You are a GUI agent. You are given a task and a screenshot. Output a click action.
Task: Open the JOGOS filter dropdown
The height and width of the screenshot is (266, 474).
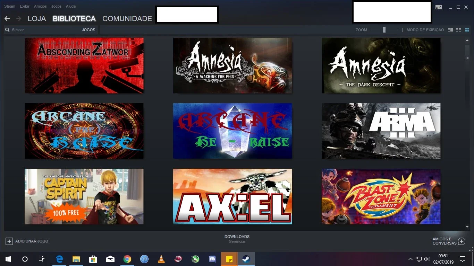[x=88, y=30]
